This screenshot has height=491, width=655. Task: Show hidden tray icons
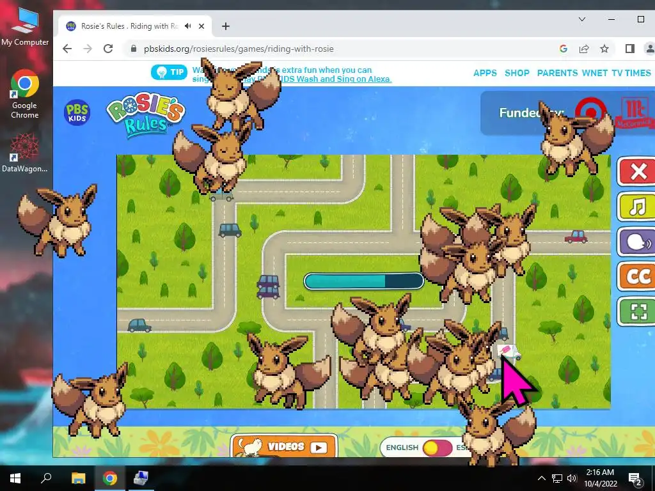541,478
